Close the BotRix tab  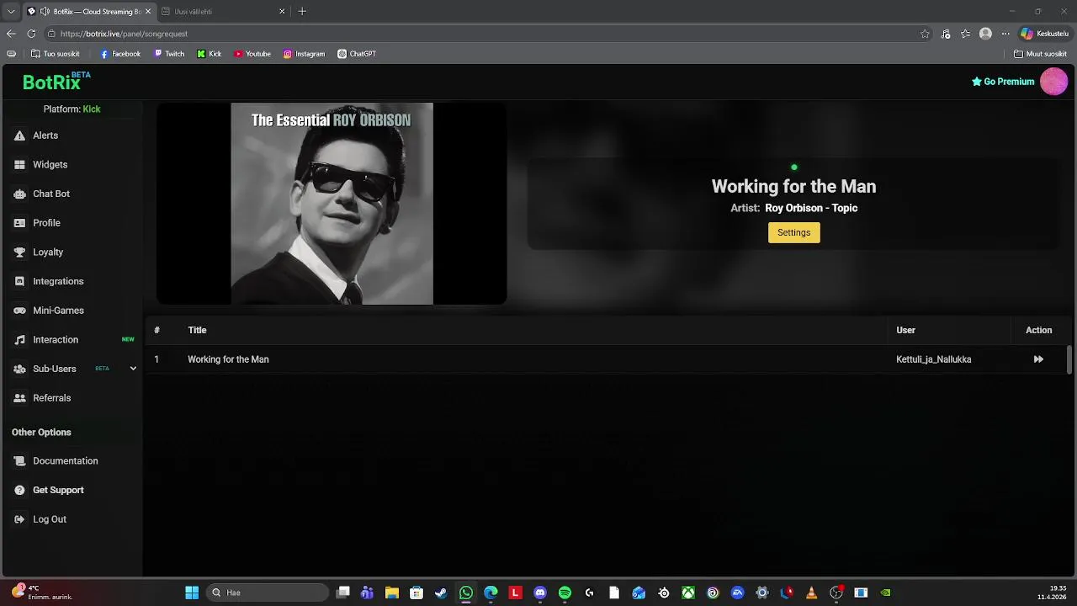click(x=148, y=12)
